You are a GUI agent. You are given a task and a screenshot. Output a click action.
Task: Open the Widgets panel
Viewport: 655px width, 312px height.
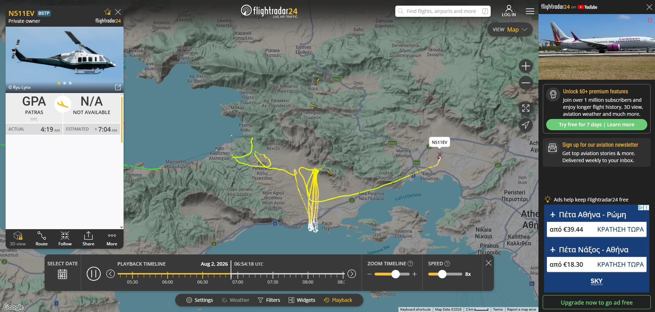tap(302, 300)
